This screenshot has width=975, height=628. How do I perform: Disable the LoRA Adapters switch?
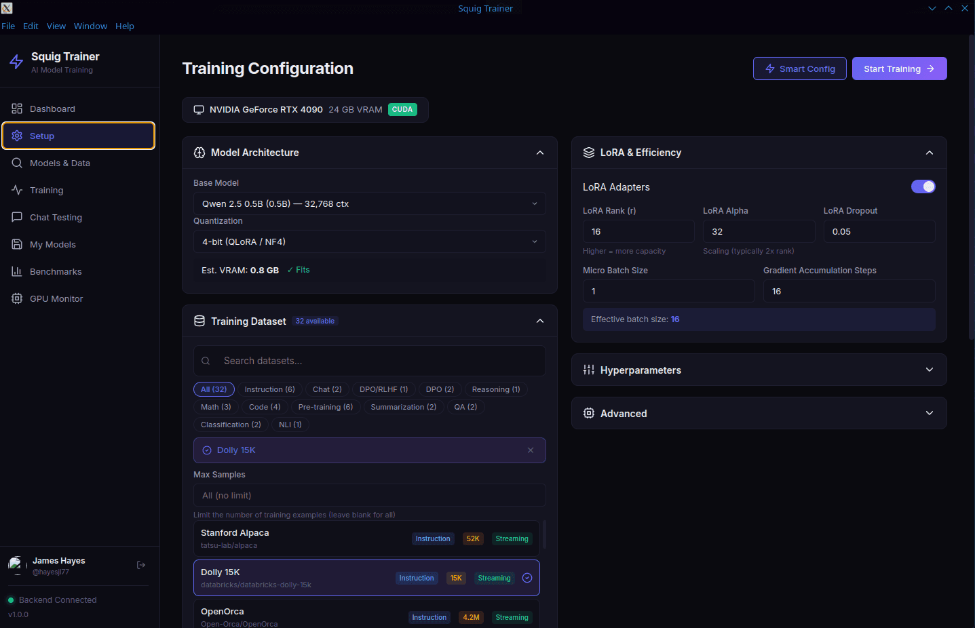click(923, 186)
